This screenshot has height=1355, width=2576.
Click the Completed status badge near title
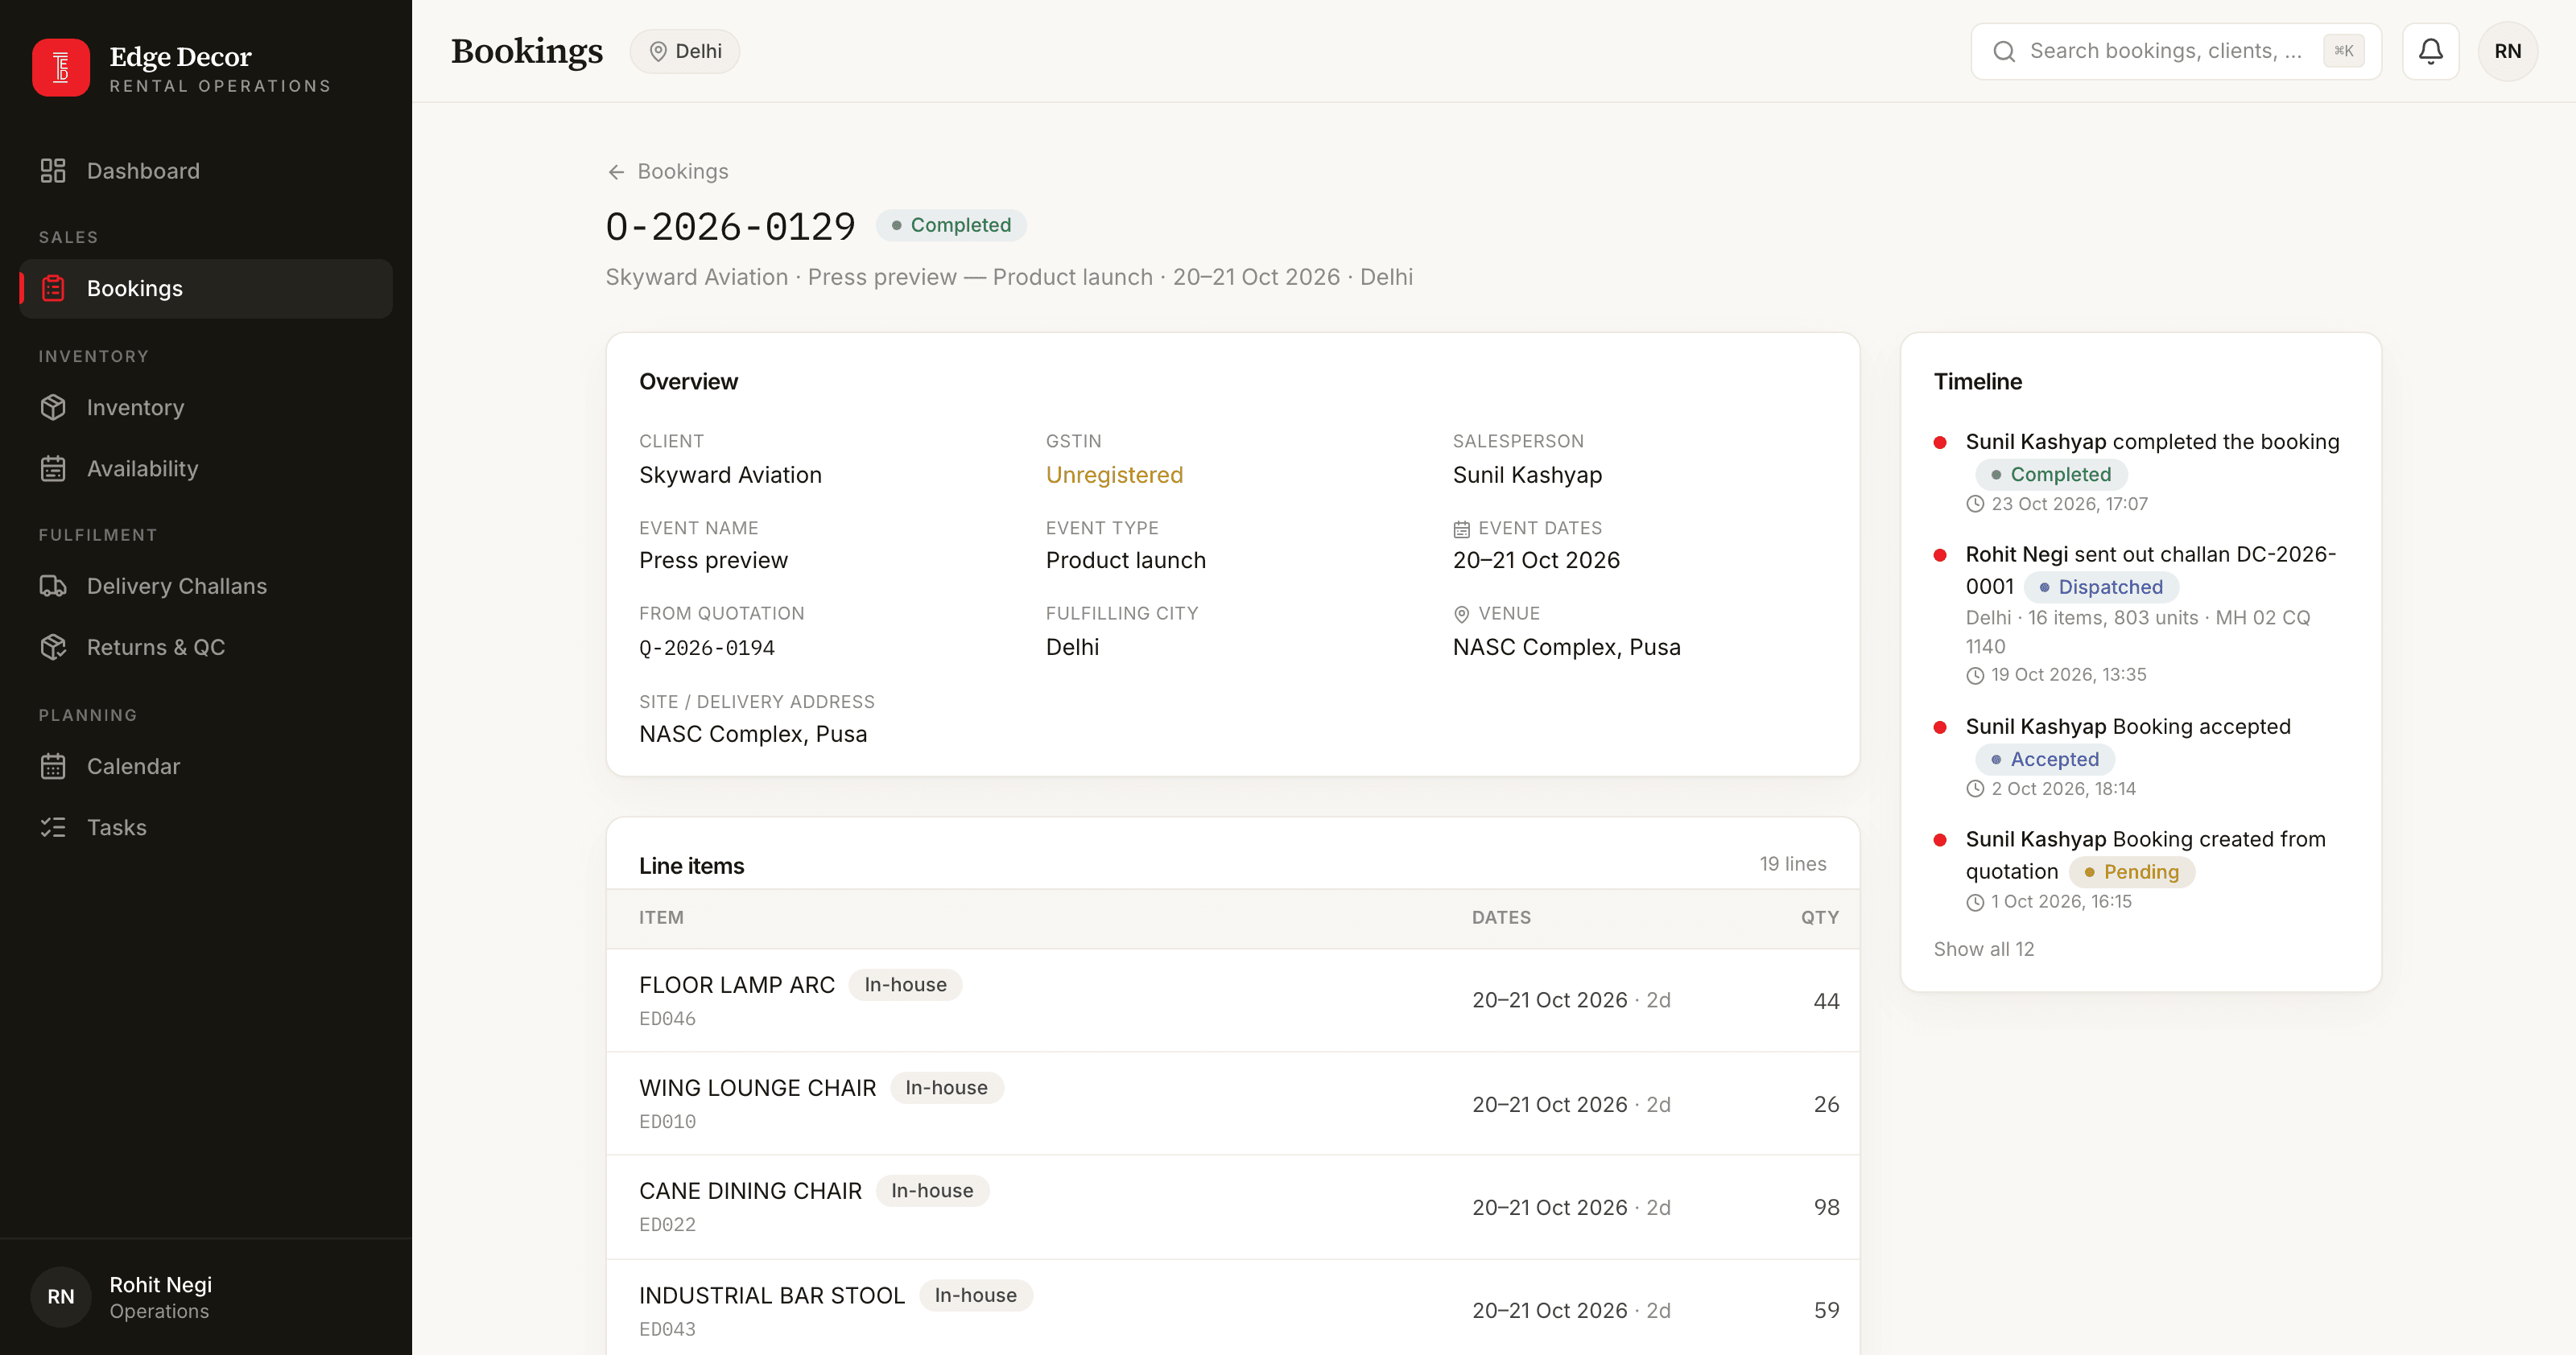pos(951,226)
